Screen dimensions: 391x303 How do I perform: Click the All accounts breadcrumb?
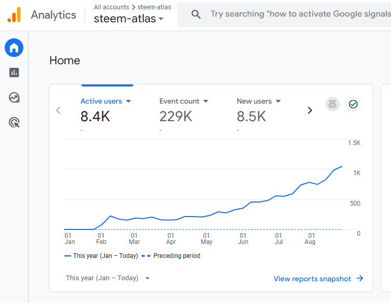pyautogui.click(x=111, y=7)
